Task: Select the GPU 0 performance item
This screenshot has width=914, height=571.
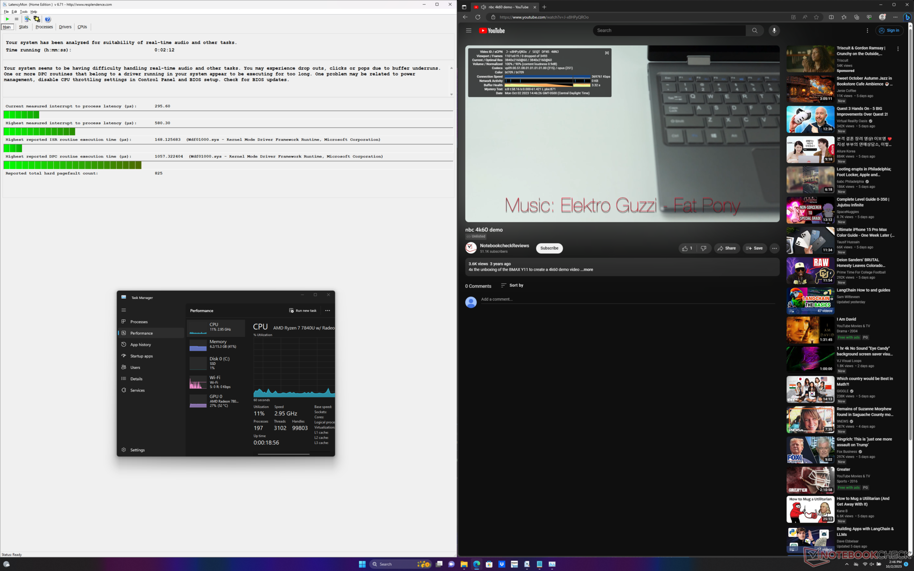Action: [216, 401]
